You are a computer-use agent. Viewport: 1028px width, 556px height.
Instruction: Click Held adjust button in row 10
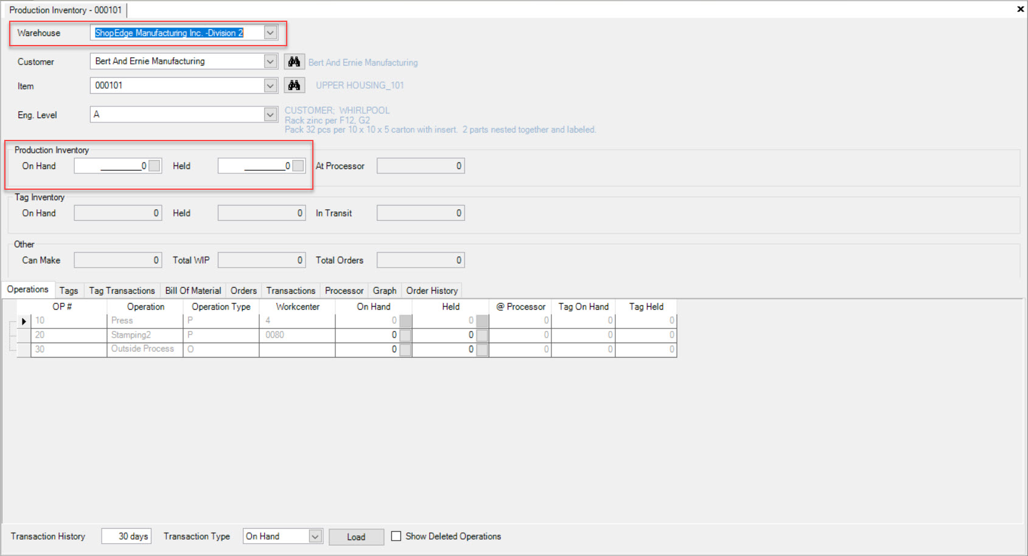click(482, 321)
